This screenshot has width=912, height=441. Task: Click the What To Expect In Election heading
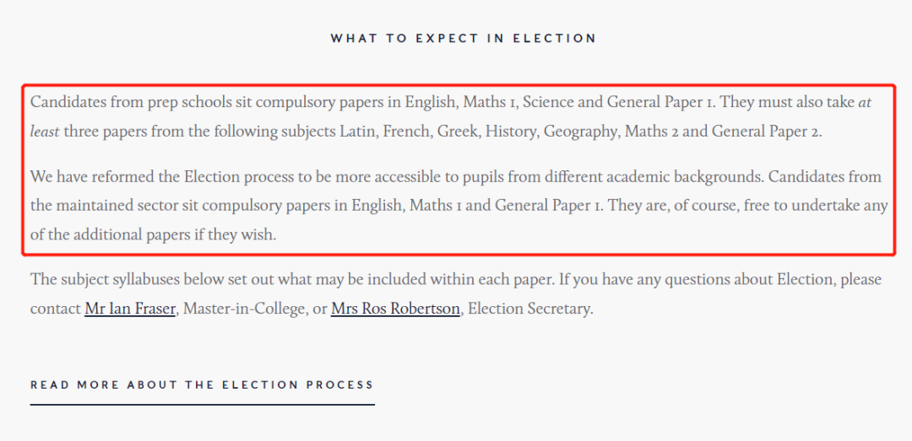click(464, 38)
